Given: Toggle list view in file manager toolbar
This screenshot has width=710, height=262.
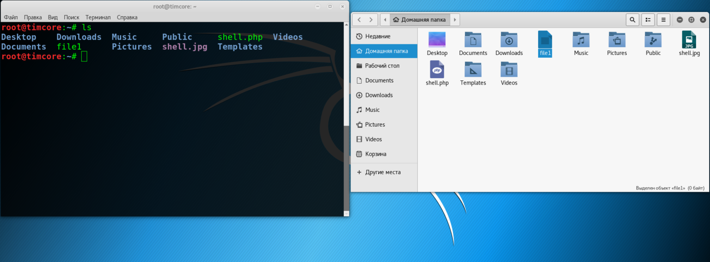Looking at the screenshot, I should 648,20.
